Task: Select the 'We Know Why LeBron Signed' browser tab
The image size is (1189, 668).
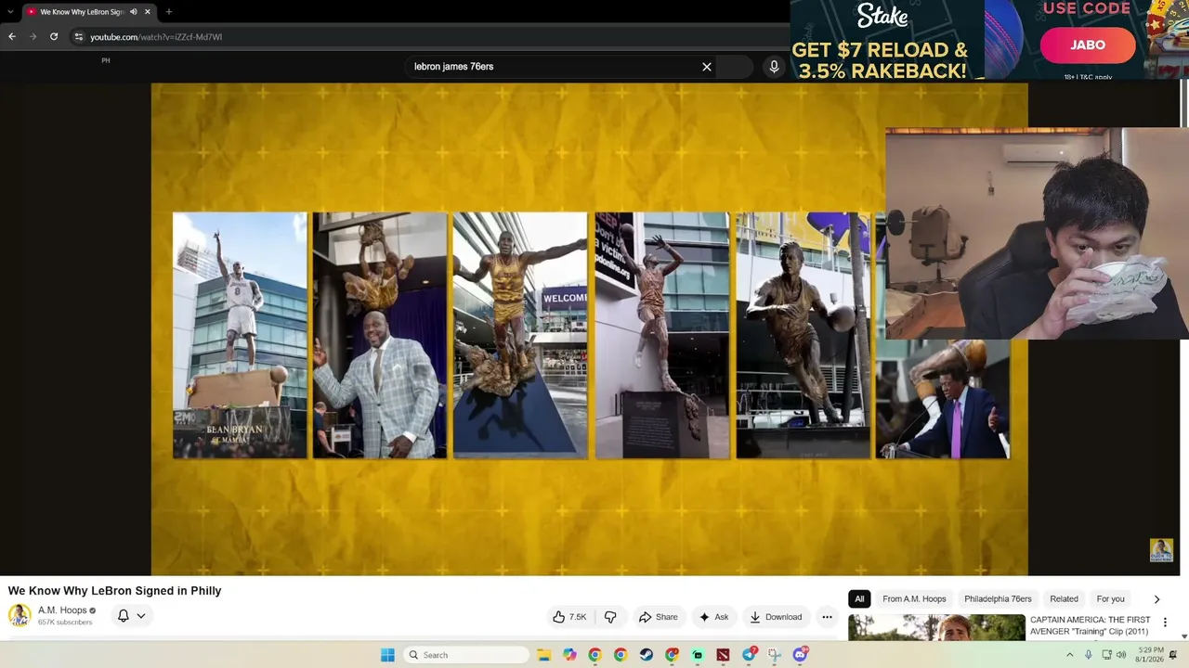Action: [x=88, y=12]
